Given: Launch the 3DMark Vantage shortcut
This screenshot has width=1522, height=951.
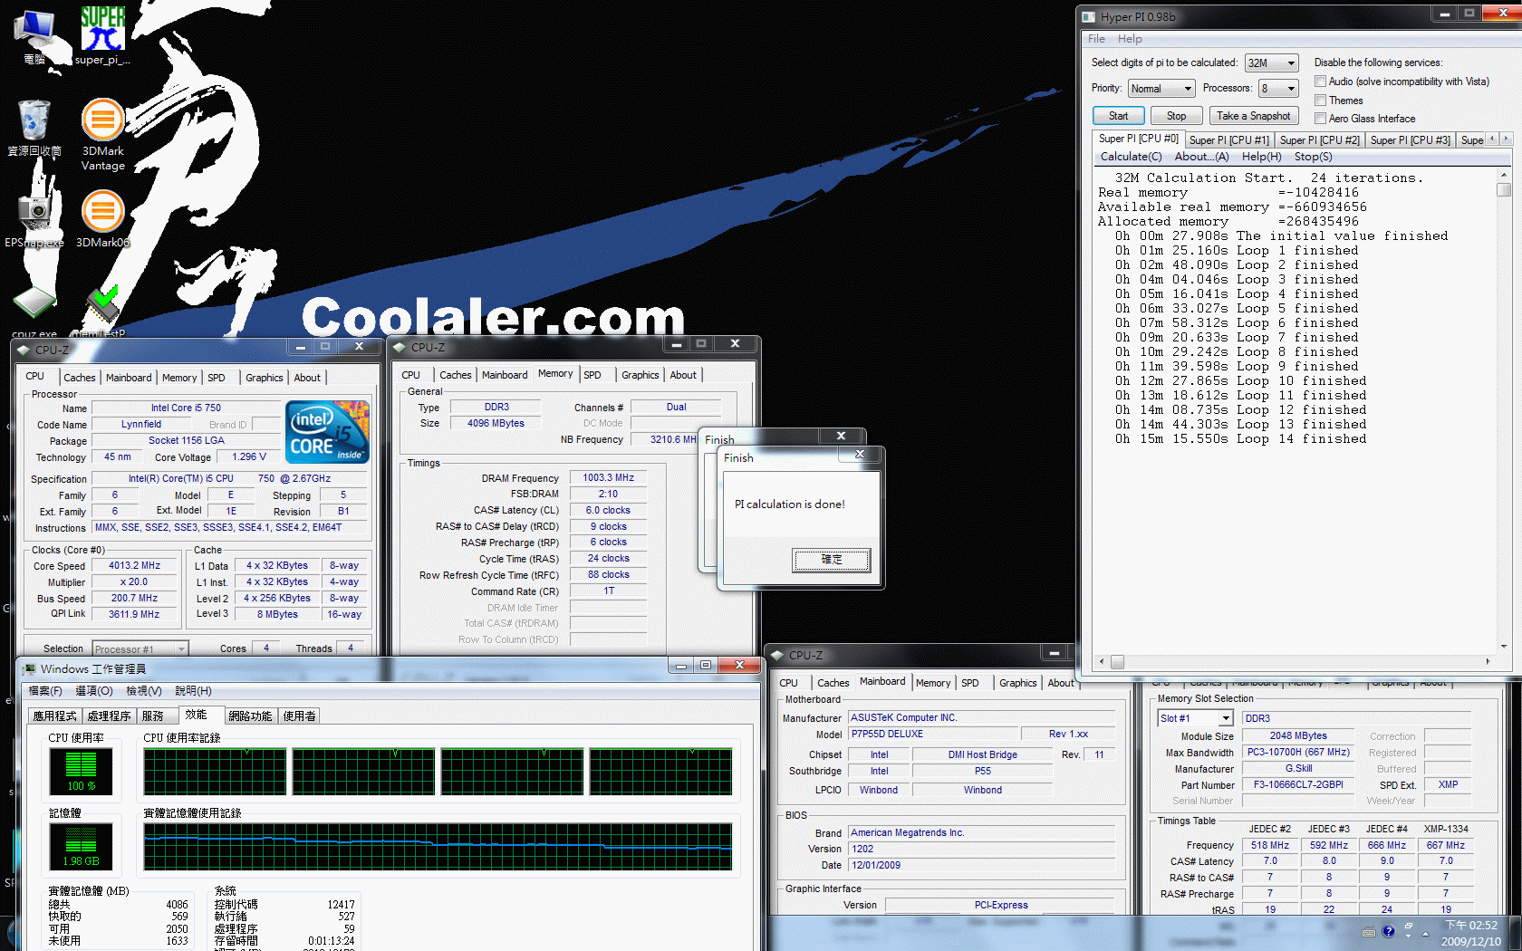Looking at the screenshot, I should pos(102,134).
